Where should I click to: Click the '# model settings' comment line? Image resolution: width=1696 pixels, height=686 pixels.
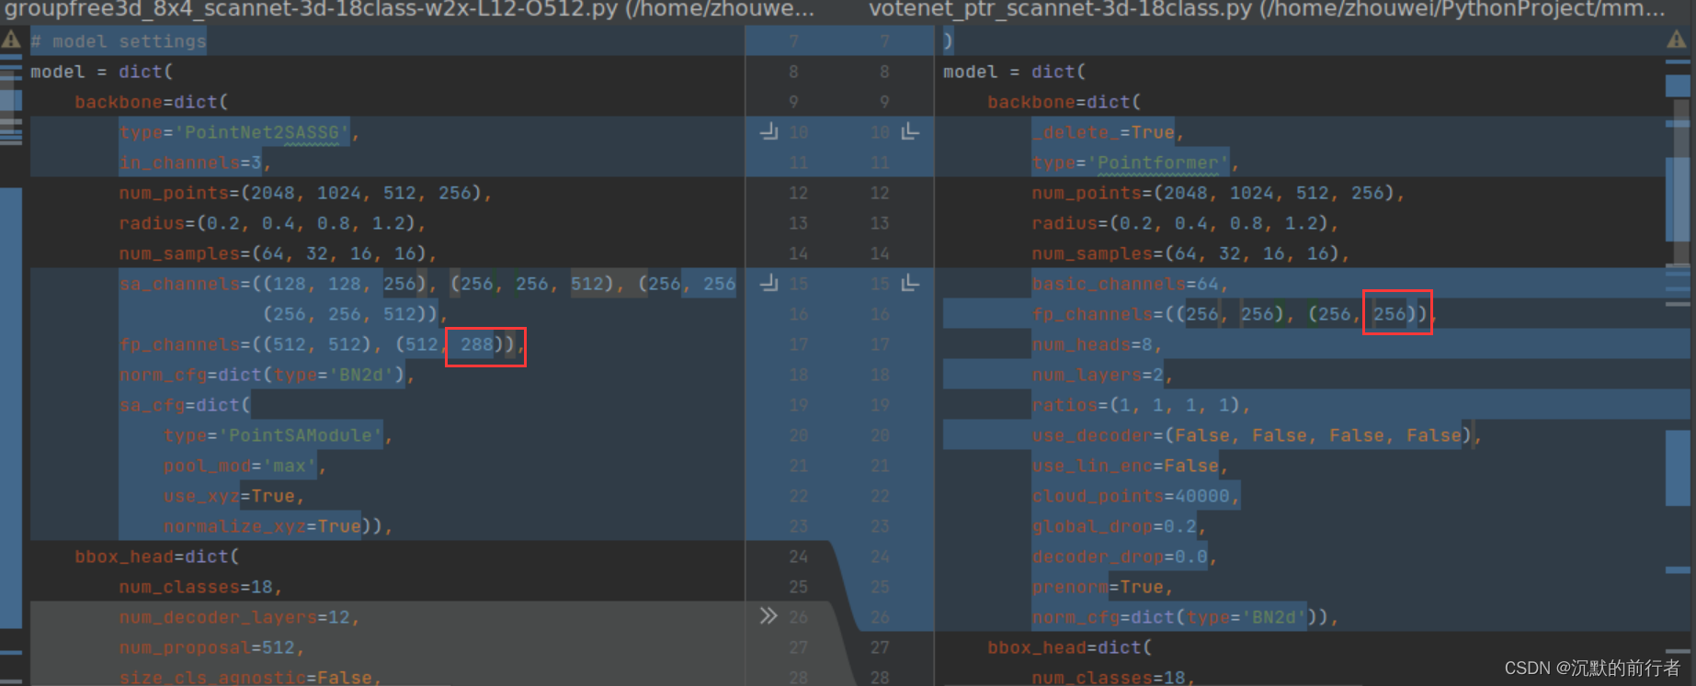pyautogui.click(x=119, y=41)
